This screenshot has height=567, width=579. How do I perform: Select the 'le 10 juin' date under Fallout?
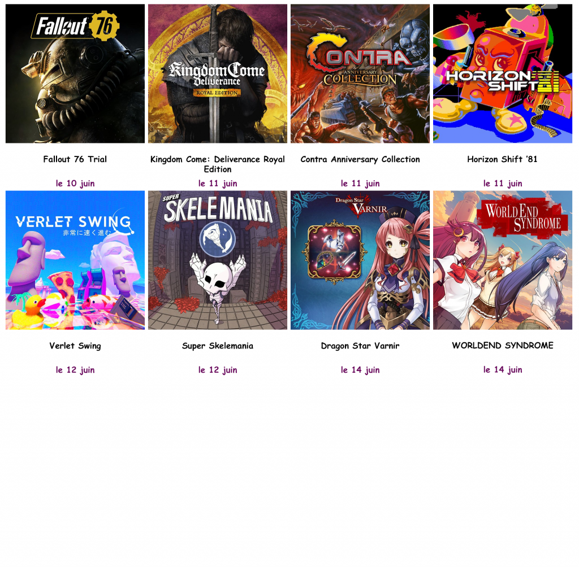click(x=75, y=184)
